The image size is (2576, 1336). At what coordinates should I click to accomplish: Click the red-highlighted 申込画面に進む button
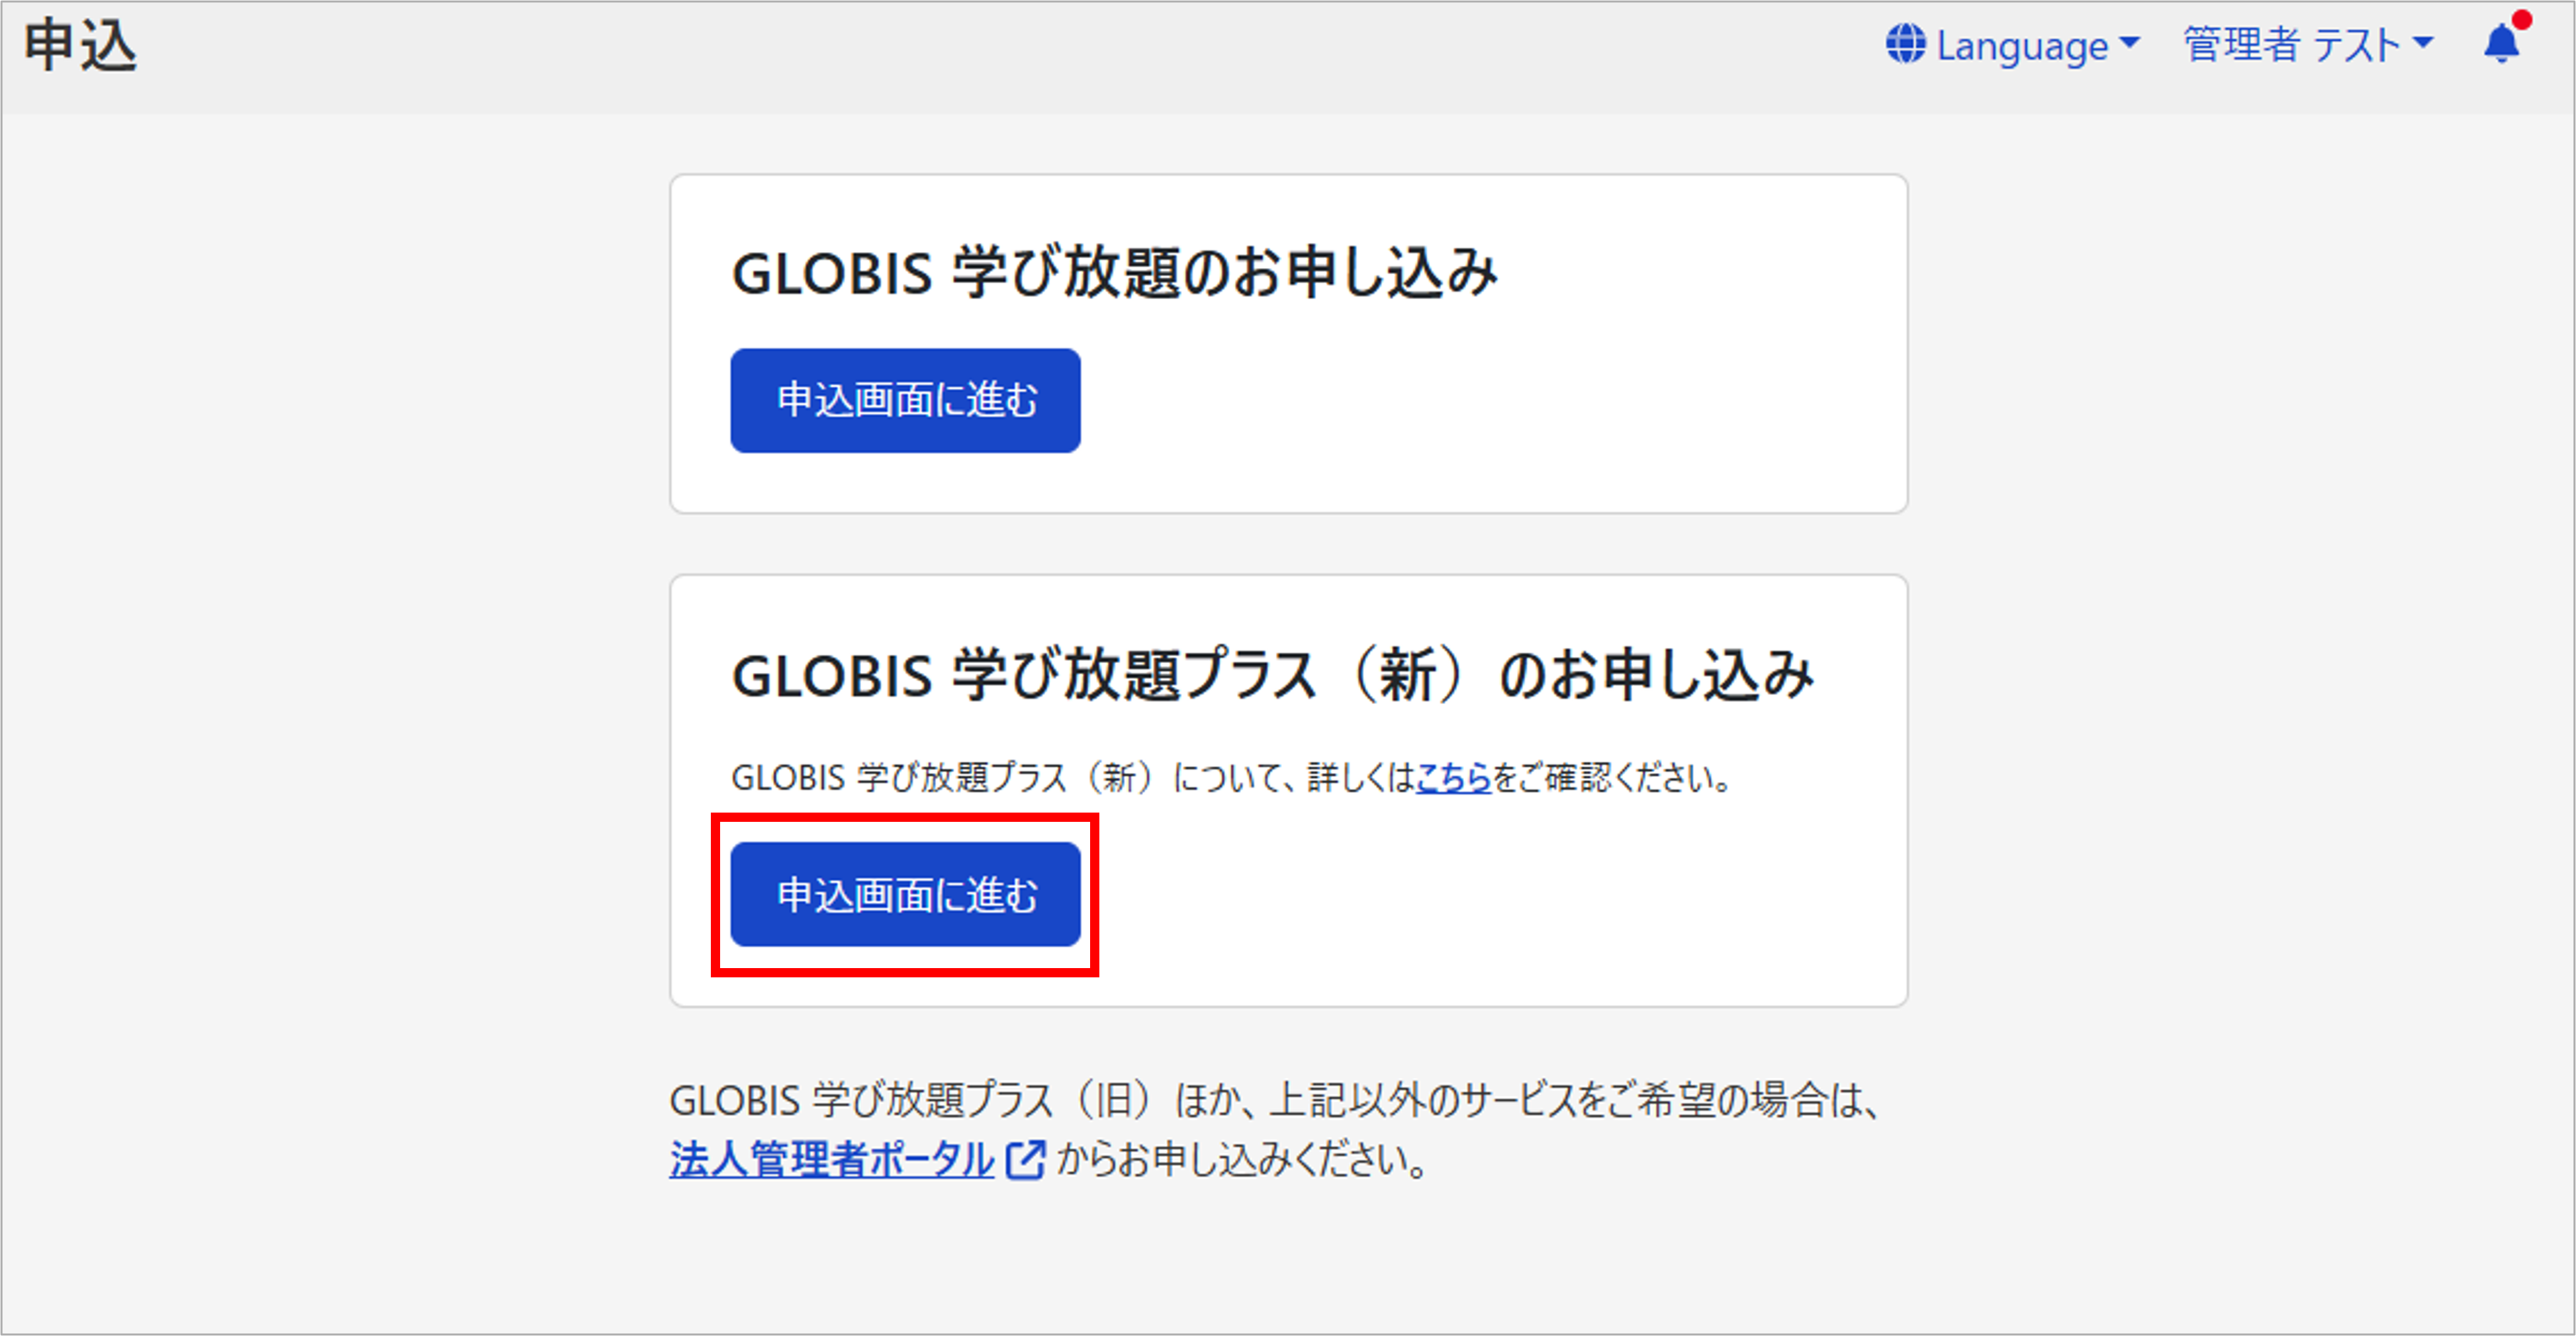(905, 893)
